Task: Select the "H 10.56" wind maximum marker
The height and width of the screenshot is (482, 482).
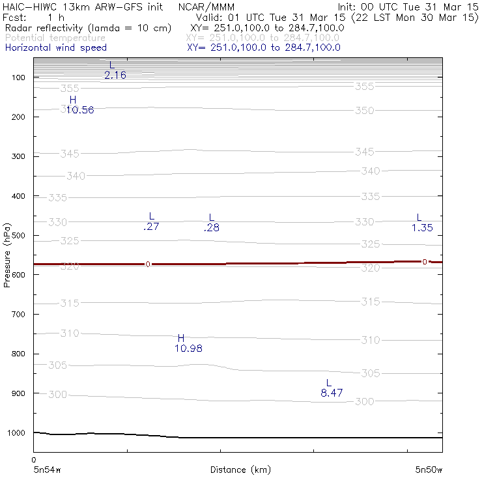Action: point(80,105)
